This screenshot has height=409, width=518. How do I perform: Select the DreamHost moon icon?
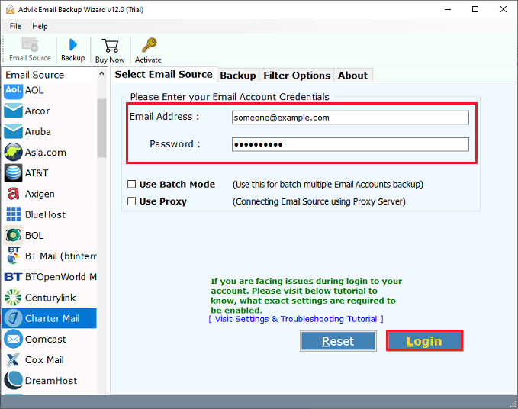pos(13,380)
